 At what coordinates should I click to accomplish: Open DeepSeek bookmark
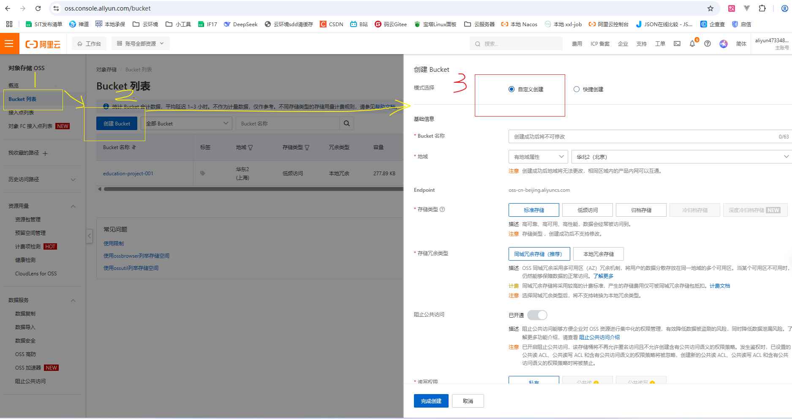click(240, 24)
